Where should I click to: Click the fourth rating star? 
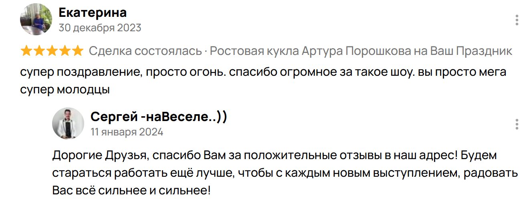click(x=65, y=51)
